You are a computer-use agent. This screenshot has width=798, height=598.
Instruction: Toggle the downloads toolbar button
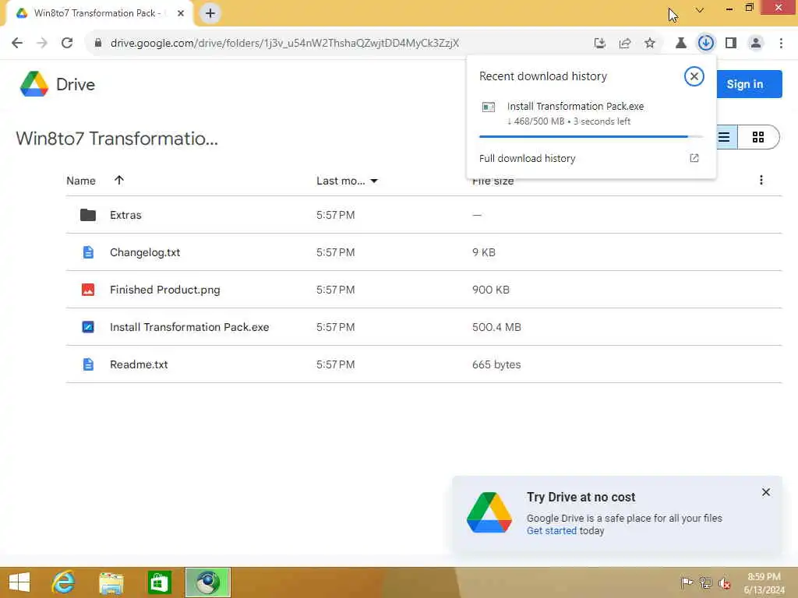pyautogui.click(x=705, y=43)
